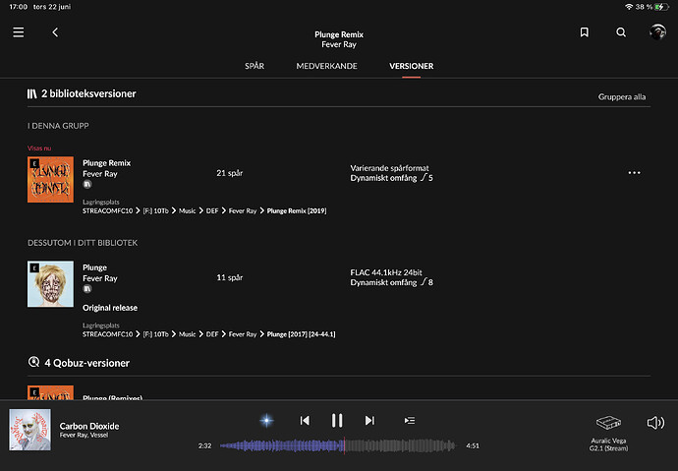Image resolution: width=678 pixels, height=471 pixels.
Task: Click Plunge [2017] [24-44.1] folder path
Action: click(x=301, y=334)
